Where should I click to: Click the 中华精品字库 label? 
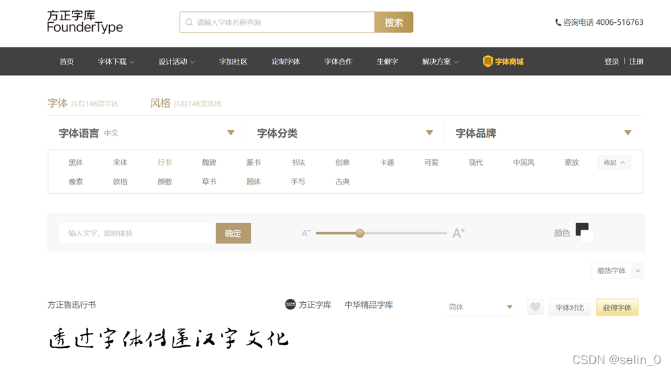369,305
